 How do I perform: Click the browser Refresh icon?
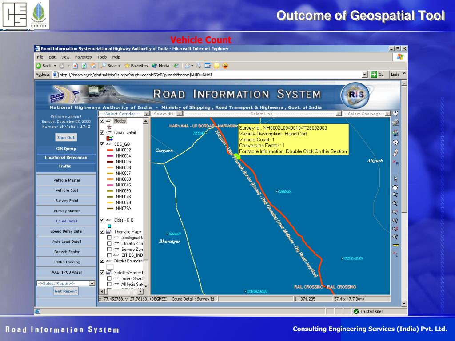point(84,66)
